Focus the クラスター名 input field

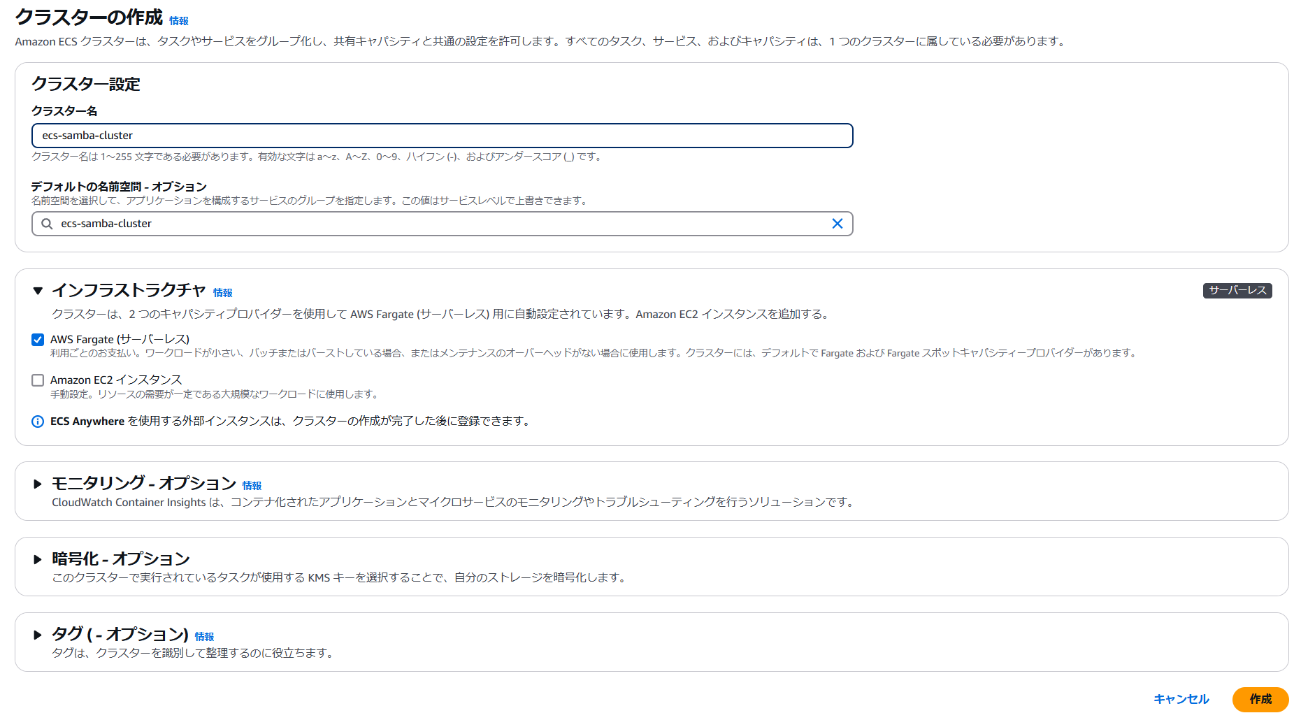click(x=443, y=136)
